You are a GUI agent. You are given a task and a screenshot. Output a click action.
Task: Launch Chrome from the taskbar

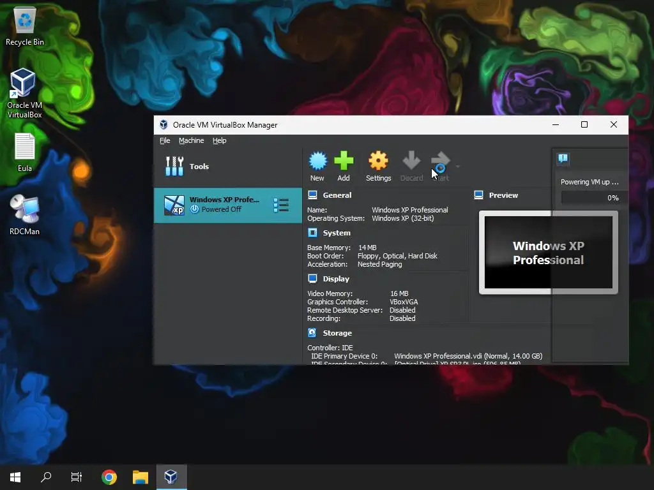[109, 477]
